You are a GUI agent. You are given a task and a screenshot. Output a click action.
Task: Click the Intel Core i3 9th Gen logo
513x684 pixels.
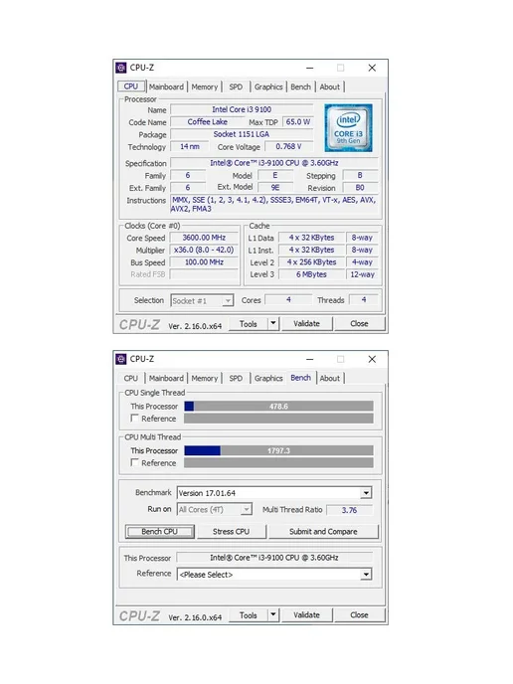(x=348, y=128)
